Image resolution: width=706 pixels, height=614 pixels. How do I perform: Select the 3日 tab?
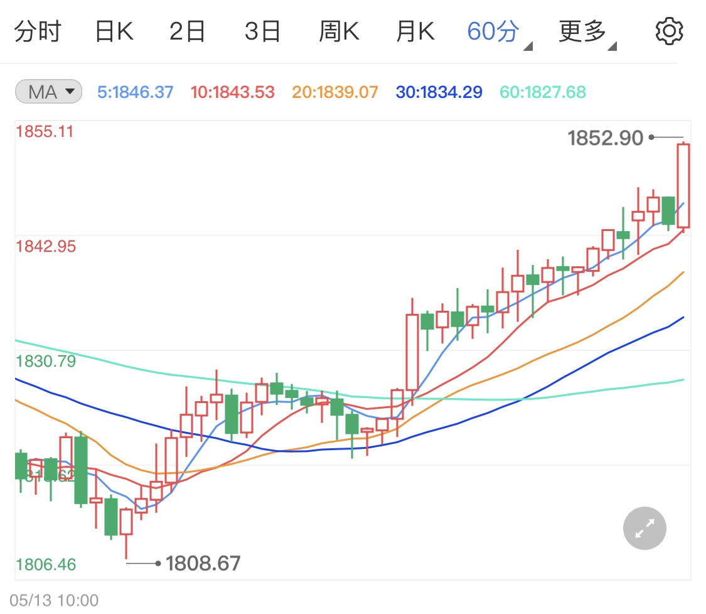(x=262, y=31)
